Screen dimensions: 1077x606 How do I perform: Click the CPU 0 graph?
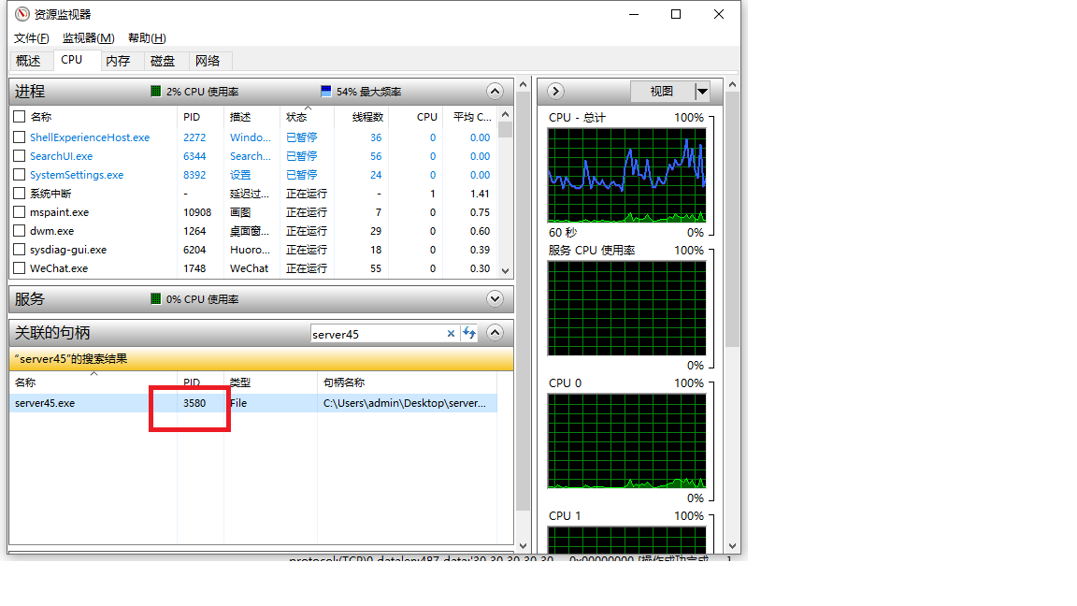626,440
